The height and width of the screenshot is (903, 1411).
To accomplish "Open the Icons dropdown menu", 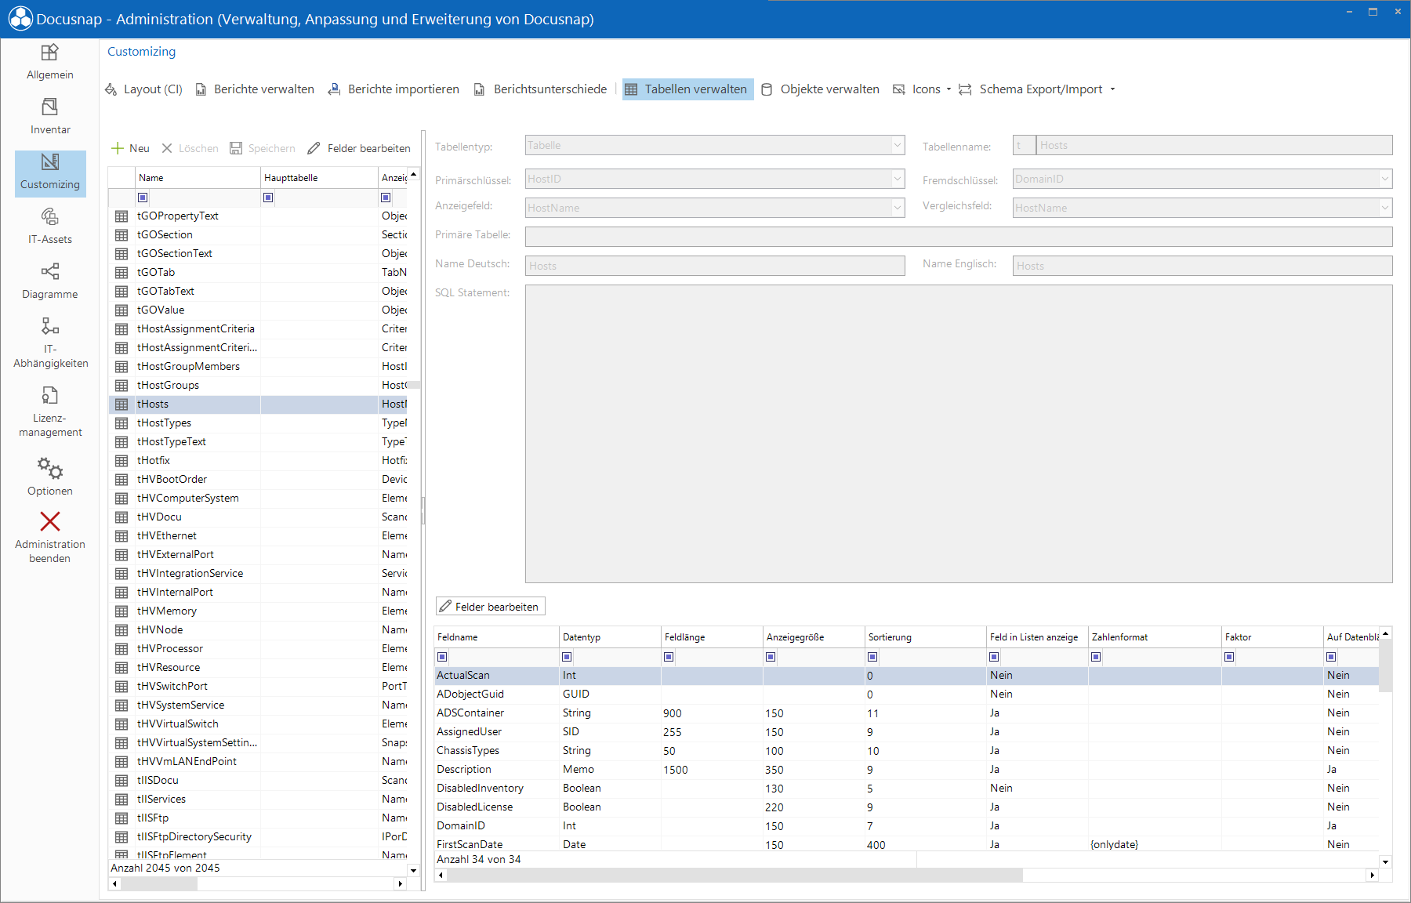I will click(922, 89).
